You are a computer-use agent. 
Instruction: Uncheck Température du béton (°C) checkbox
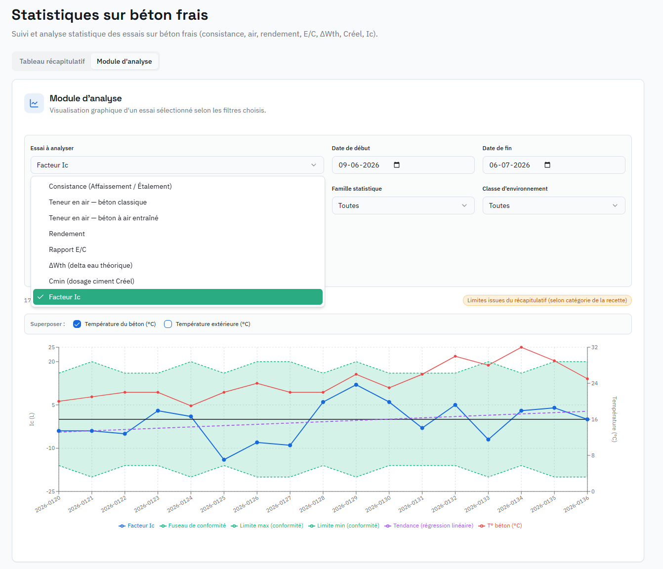tap(77, 324)
